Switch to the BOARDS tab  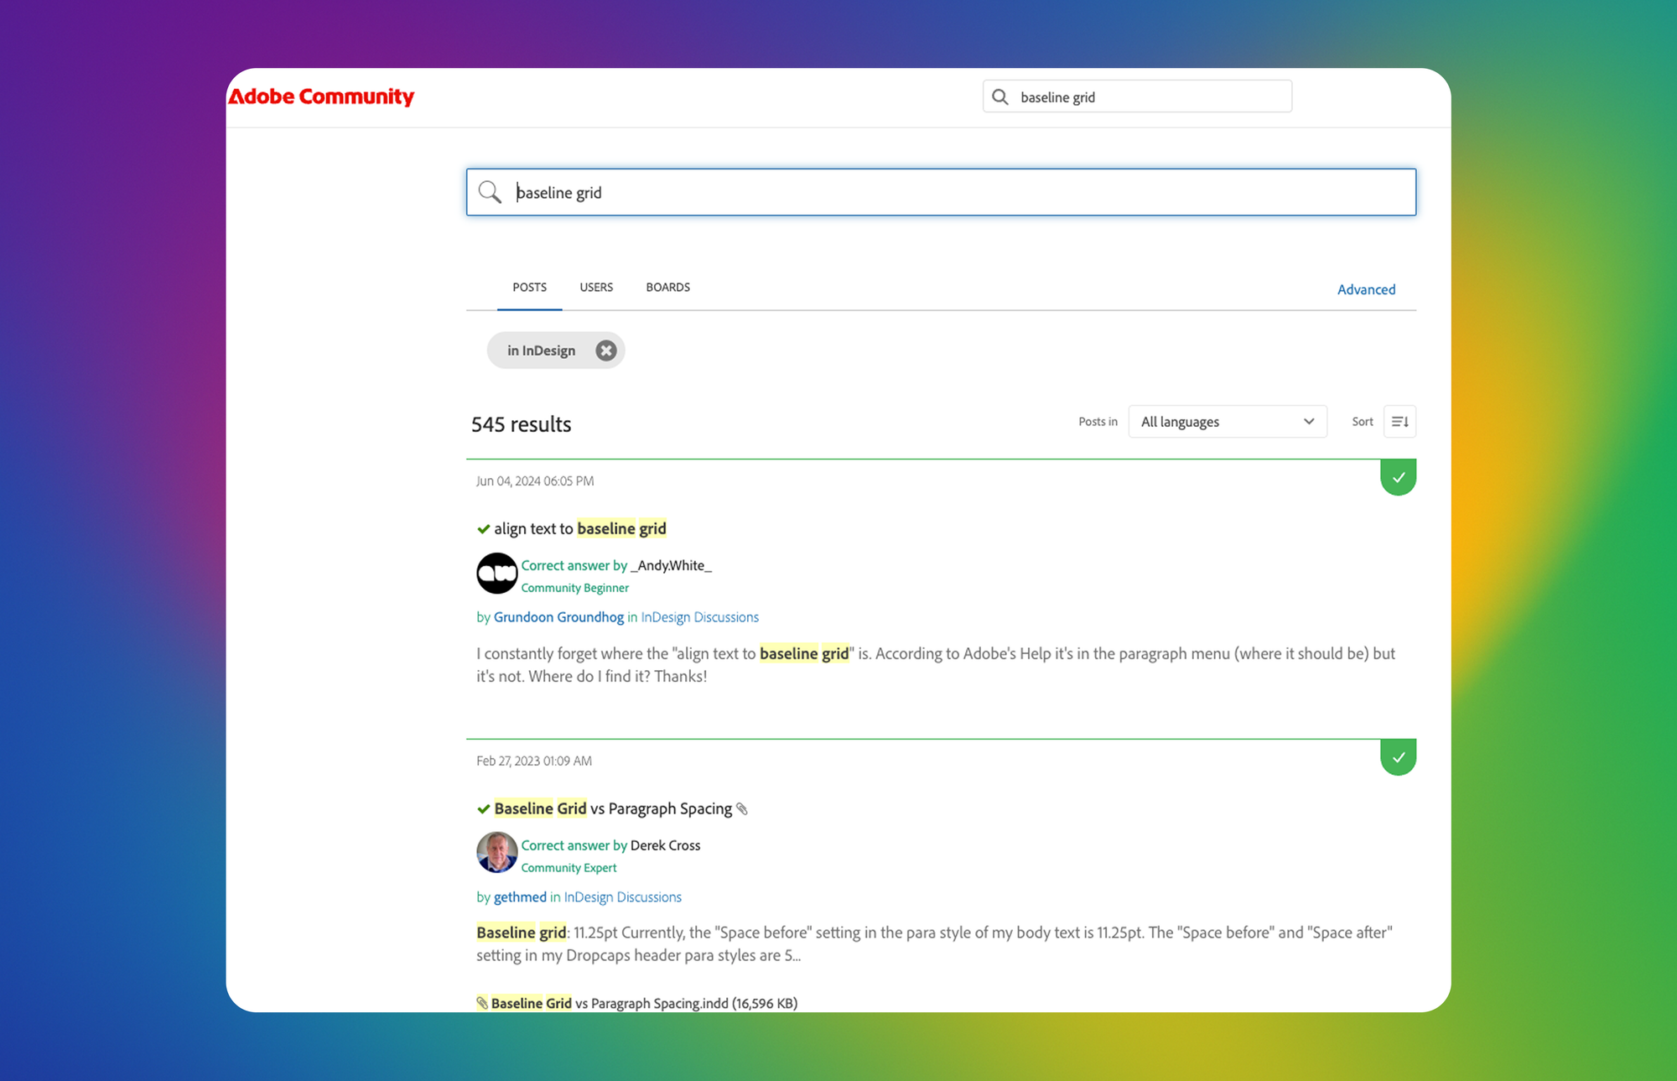(667, 288)
